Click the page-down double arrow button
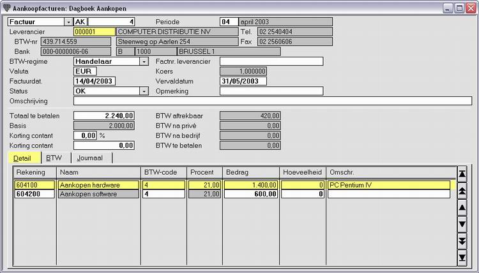Screen dimensions: 479x273 tap(462, 240)
